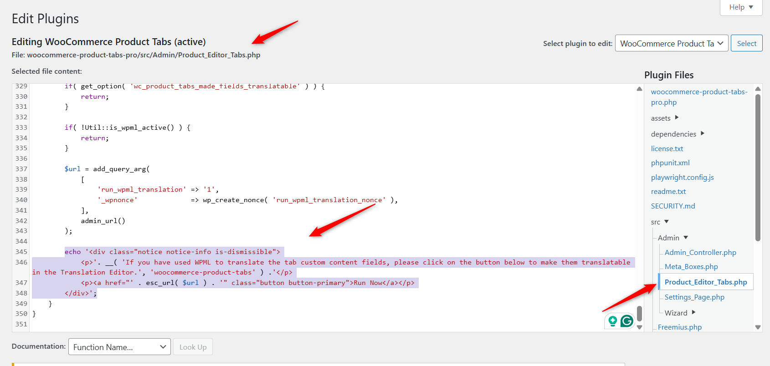The image size is (770, 366).
Task: Click the Plugin Files scroll-down arrow
Action: [758, 327]
